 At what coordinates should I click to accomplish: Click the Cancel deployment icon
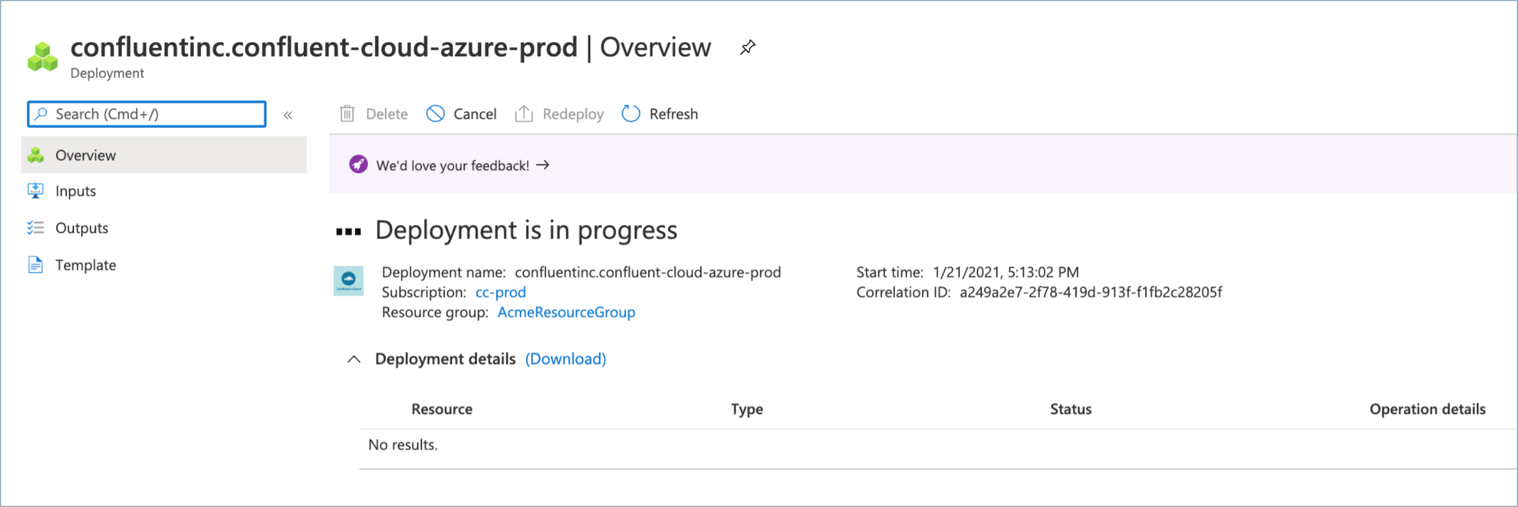pyautogui.click(x=435, y=114)
